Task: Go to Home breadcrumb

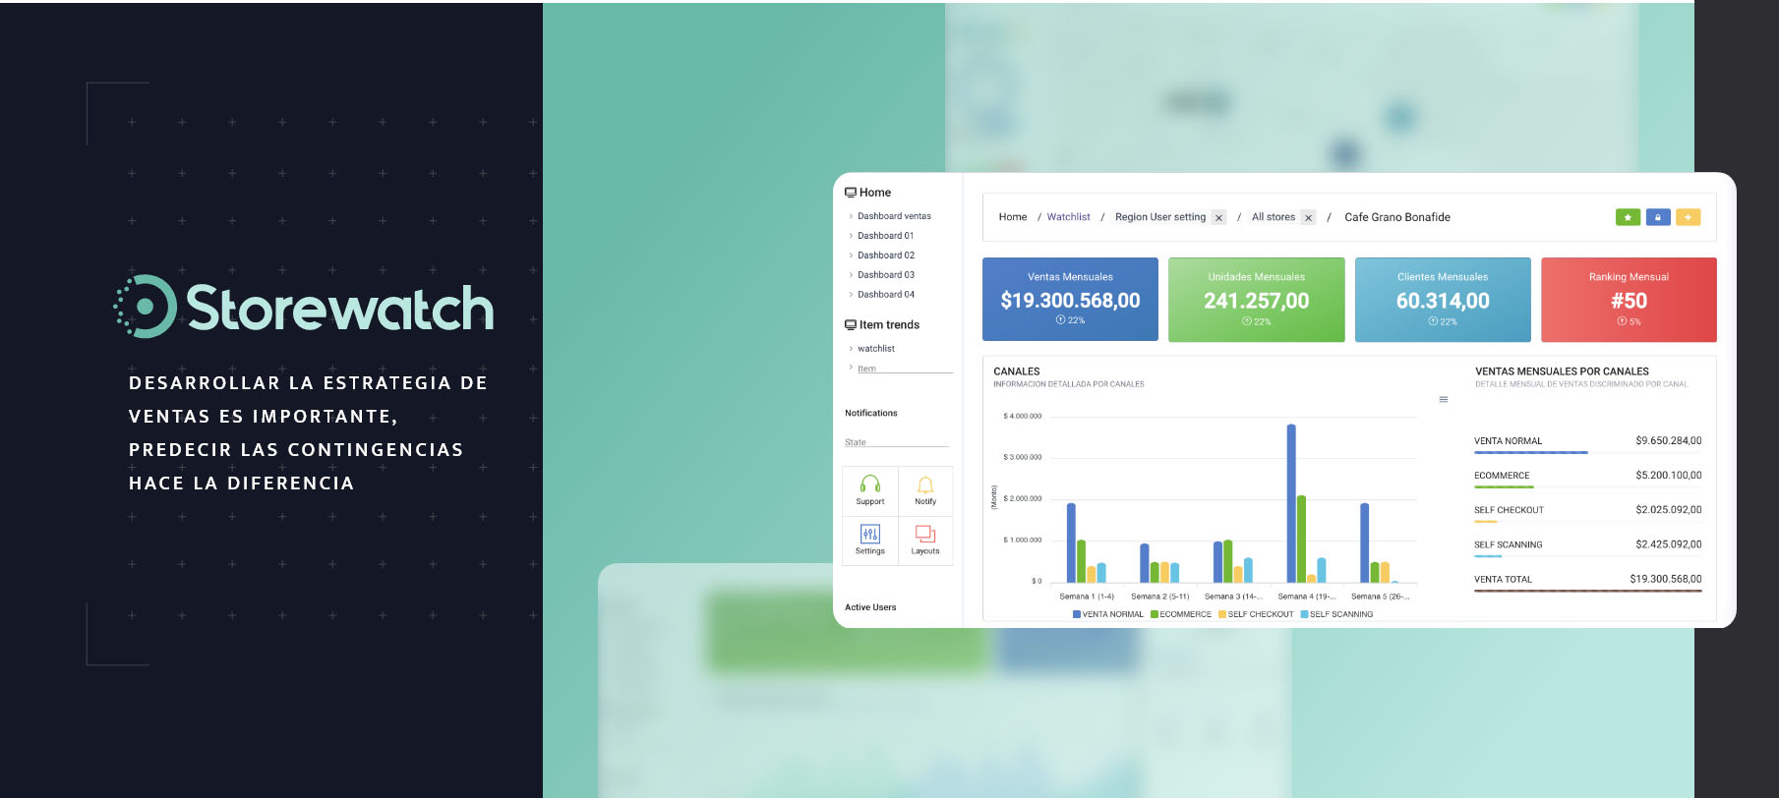Action: pos(1013,217)
